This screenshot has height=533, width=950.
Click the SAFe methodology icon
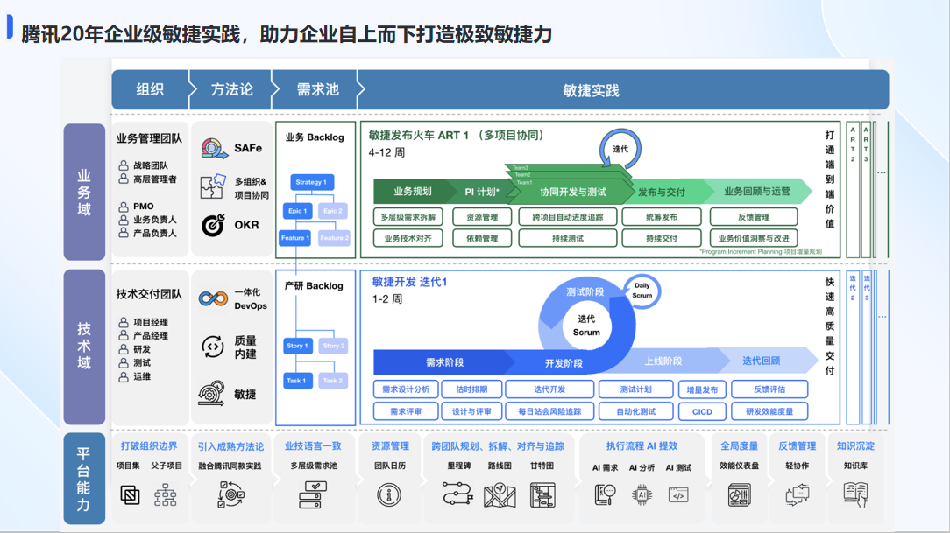click(214, 148)
